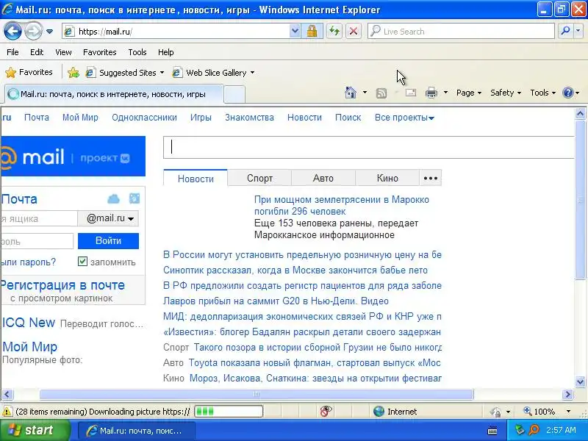The height and width of the screenshot is (441, 588).
Task: Switch to the Авто news tab
Action: point(323,178)
